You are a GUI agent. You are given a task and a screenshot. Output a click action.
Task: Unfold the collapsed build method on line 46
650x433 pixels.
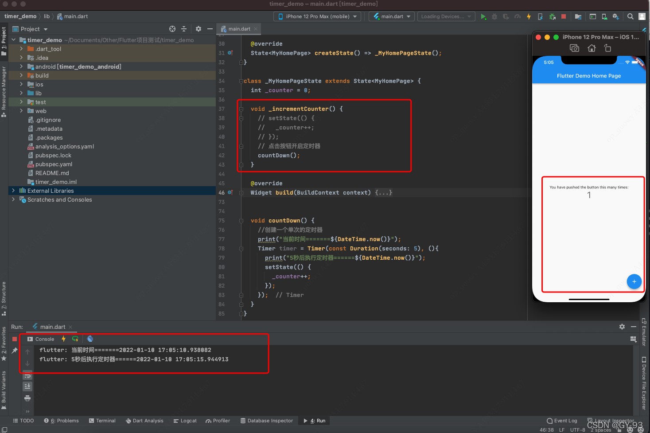point(241,193)
